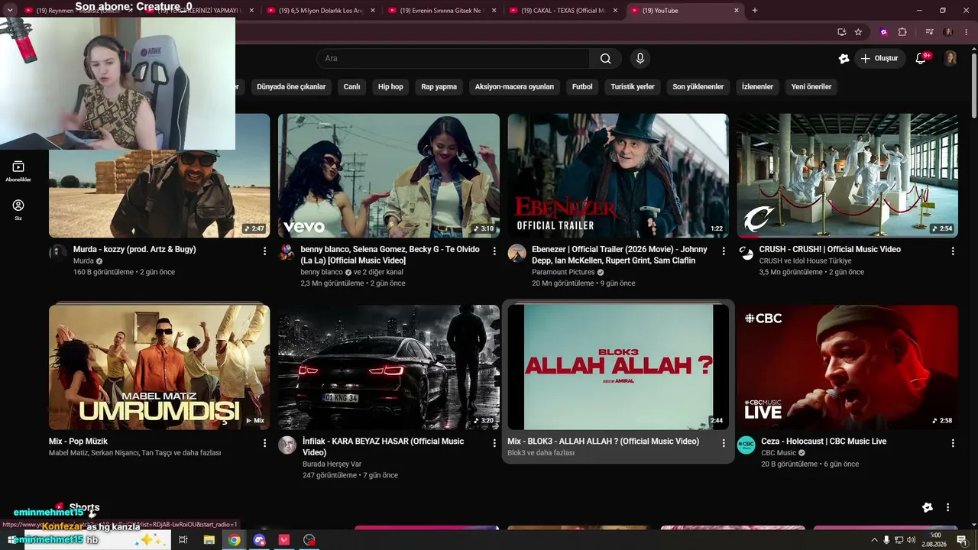The image size is (978, 550).
Task: Select the Aksiyon-macera oyunları chip
Action: click(514, 87)
